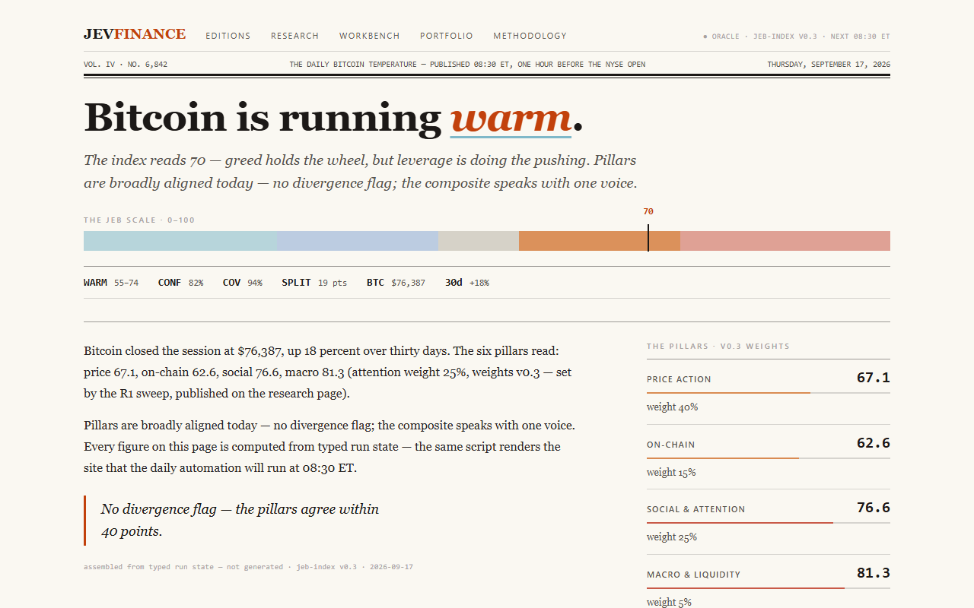The image size is (974, 608).
Task: Click the 'SPLIT 19 pts' stat
Action: (x=314, y=283)
